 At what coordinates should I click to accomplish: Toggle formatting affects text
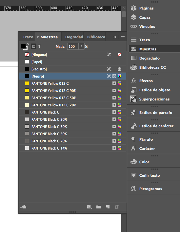40,46
